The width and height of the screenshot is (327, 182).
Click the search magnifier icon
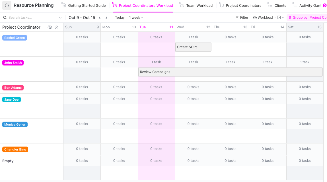point(5,18)
